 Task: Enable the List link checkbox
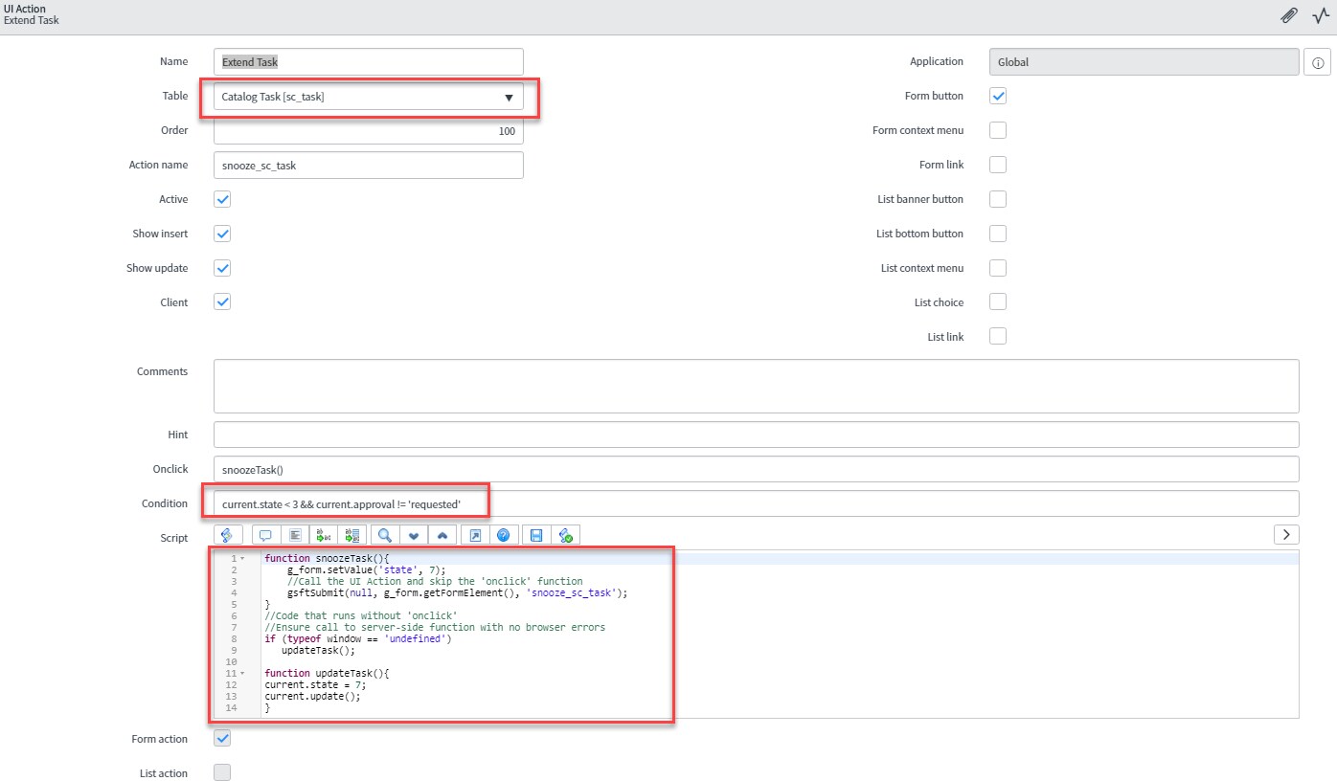(x=998, y=337)
